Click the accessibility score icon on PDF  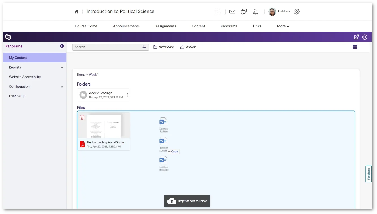pos(82,117)
